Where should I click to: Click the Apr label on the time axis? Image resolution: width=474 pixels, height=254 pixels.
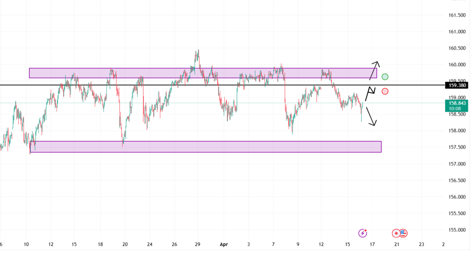click(x=224, y=244)
